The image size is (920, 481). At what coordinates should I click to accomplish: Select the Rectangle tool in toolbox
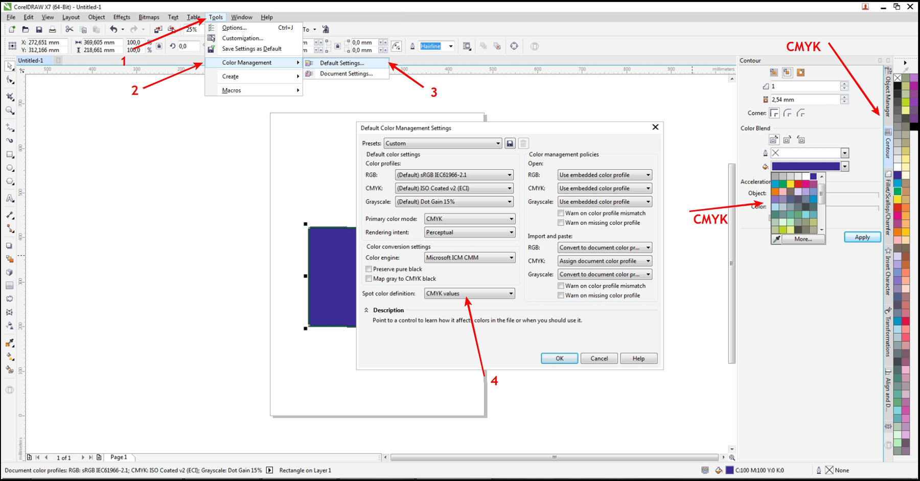tap(10, 154)
